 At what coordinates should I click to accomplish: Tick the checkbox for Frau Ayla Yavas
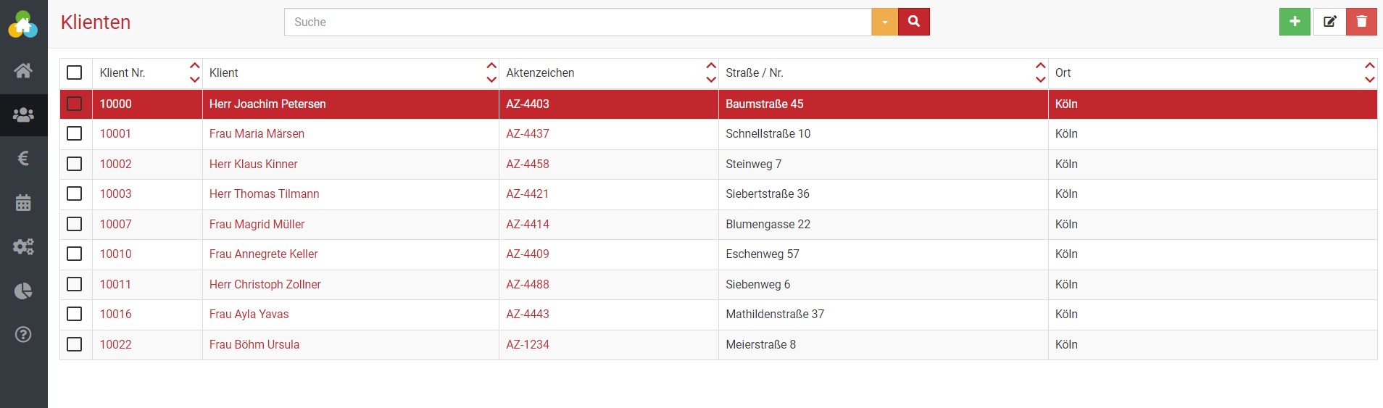(x=74, y=314)
